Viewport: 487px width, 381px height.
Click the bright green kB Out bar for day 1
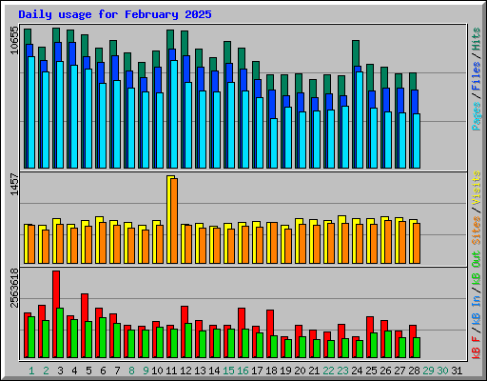tap(31, 337)
